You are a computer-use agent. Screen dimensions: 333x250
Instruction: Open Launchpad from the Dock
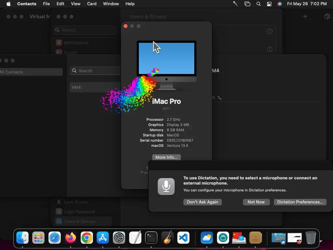[x=38, y=237]
